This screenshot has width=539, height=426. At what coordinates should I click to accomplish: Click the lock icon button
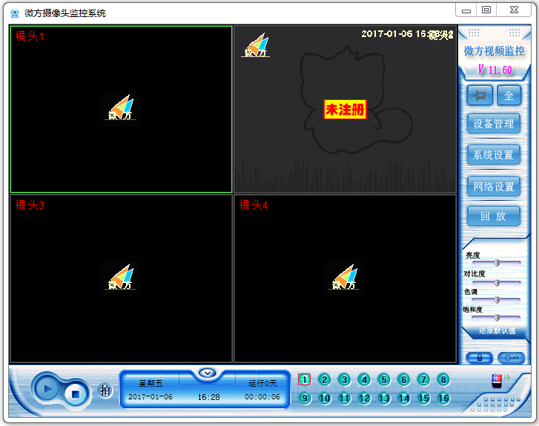(480, 358)
